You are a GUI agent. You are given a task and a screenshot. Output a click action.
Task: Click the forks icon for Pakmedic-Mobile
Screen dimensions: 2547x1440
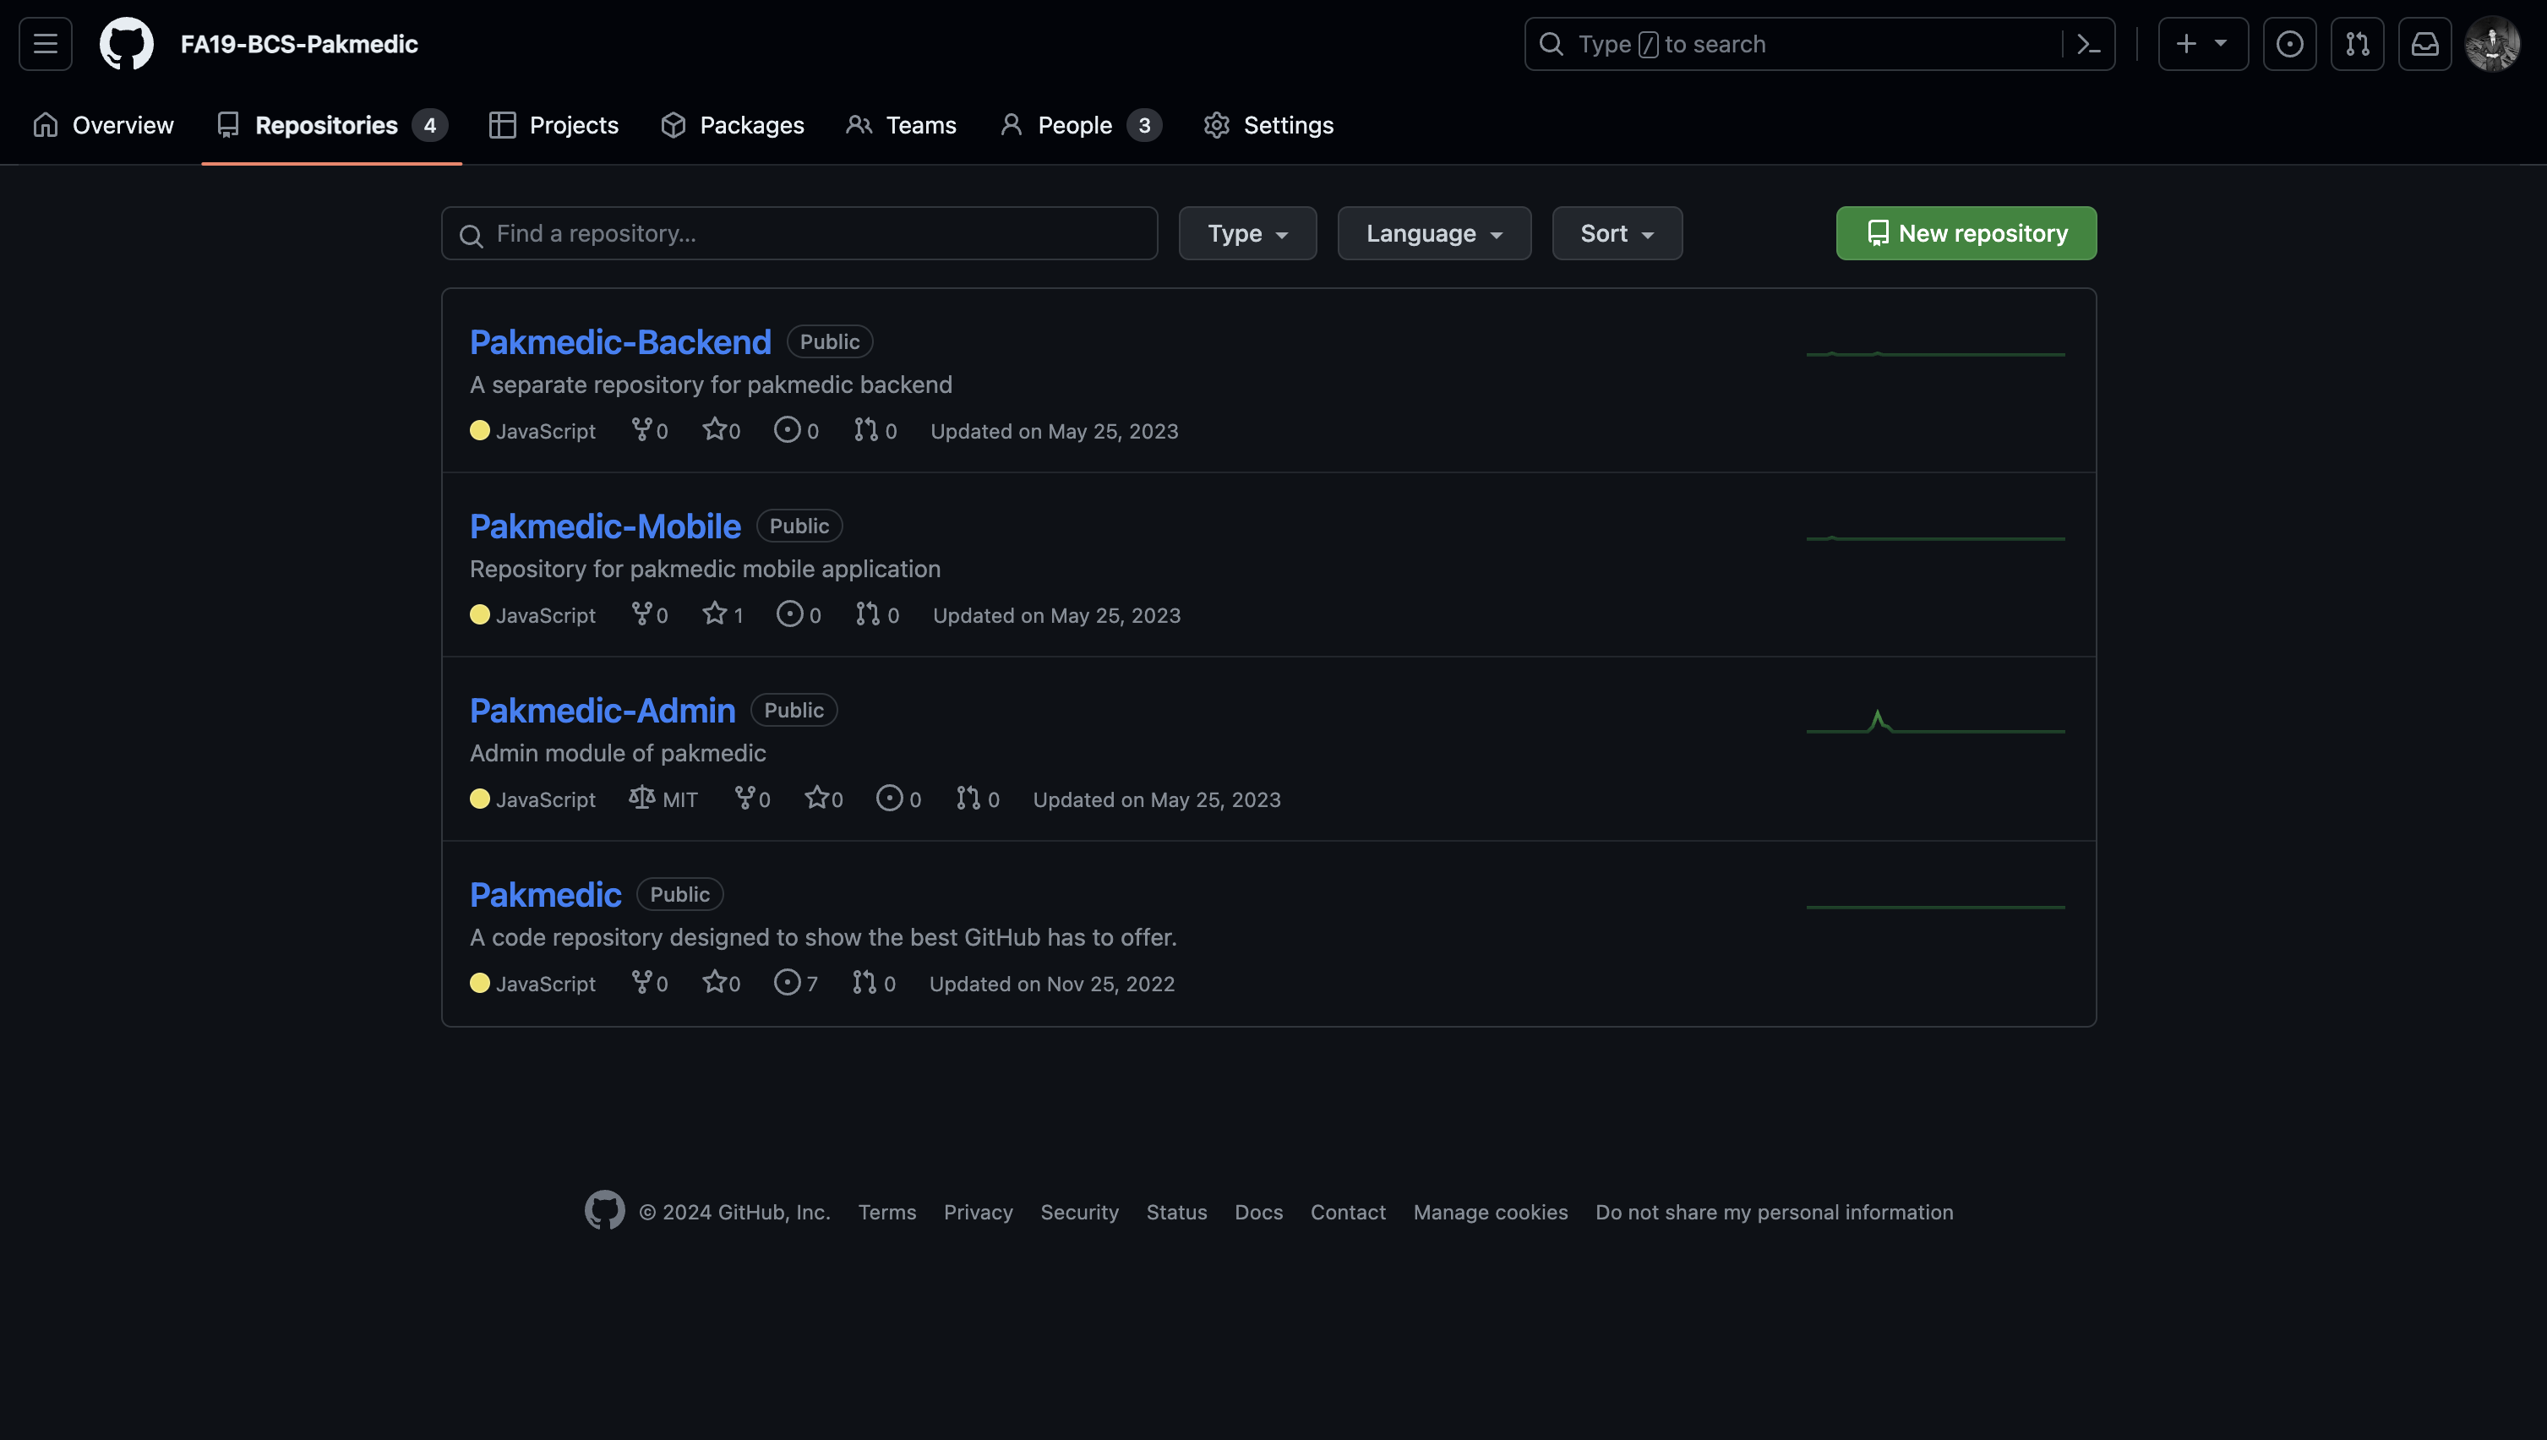641,614
